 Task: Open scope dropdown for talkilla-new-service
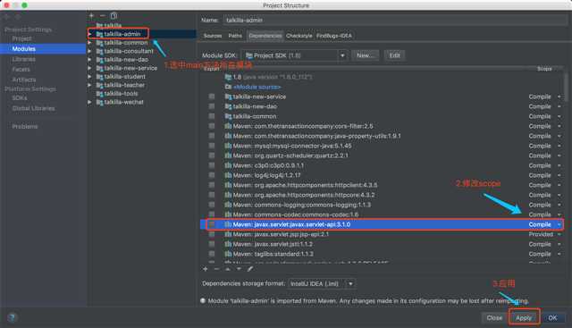coord(559,97)
